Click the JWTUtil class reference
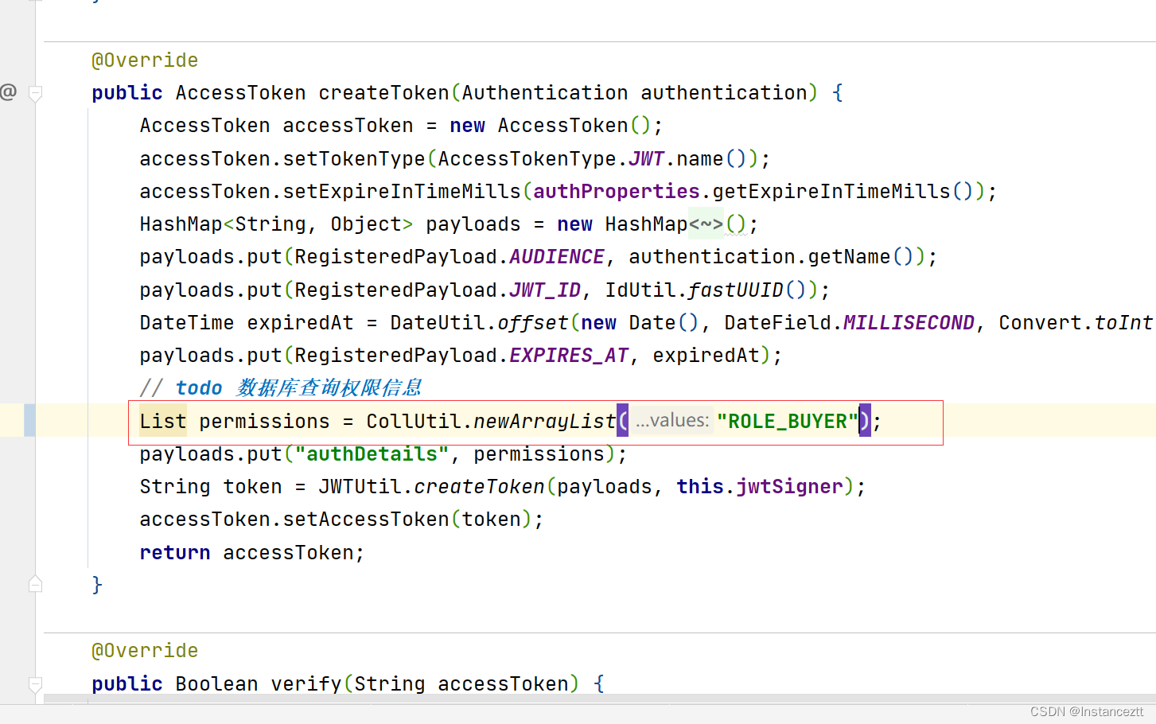1156x724 pixels. [360, 487]
